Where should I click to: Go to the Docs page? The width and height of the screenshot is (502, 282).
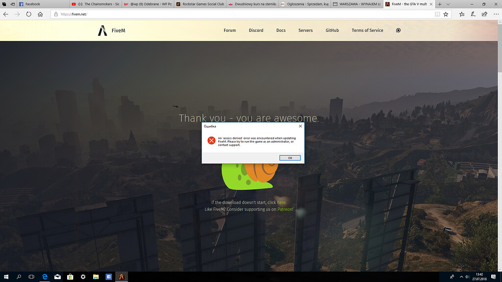pyautogui.click(x=281, y=30)
